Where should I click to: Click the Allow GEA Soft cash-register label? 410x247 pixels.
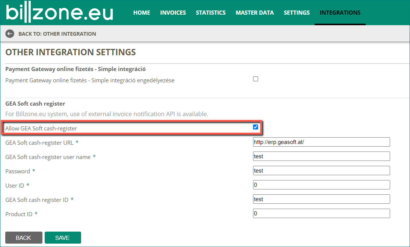(41, 128)
